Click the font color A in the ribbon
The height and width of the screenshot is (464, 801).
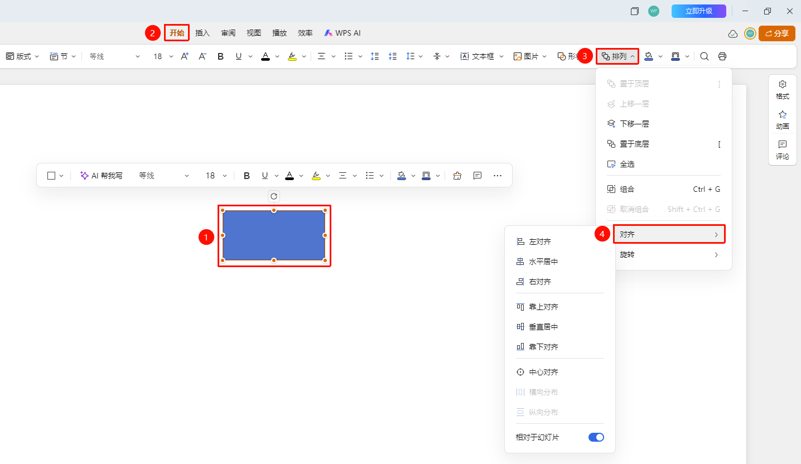[266, 56]
